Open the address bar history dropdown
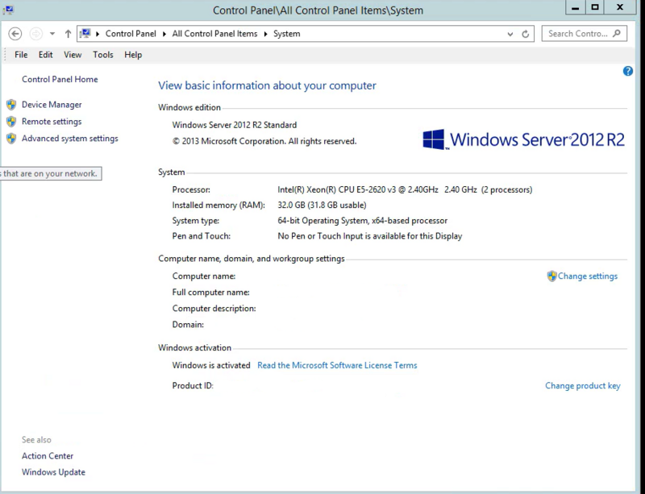The width and height of the screenshot is (645, 494). (x=510, y=34)
